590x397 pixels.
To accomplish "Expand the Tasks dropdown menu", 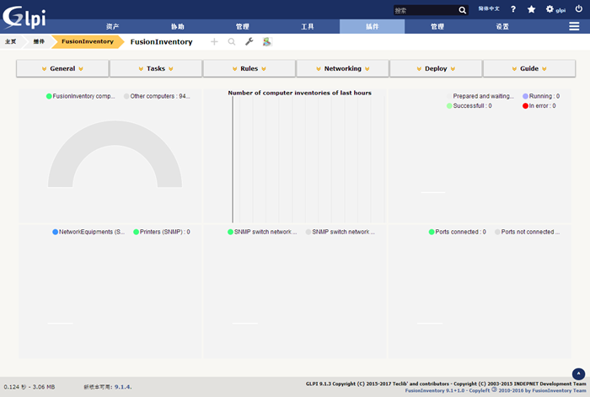I will point(156,68).
